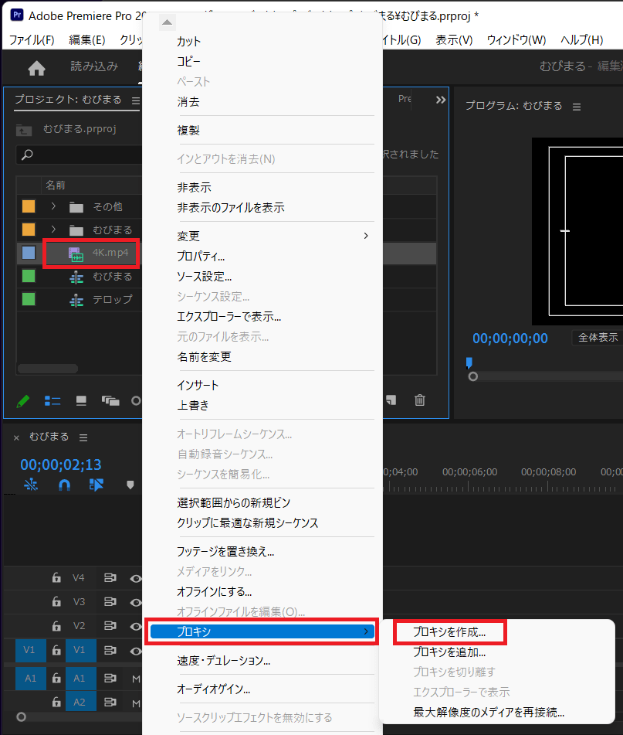This screenshot has width=623, height=735.
Task: Click the green pencil writable-project icon
Action: click(23, 400)
